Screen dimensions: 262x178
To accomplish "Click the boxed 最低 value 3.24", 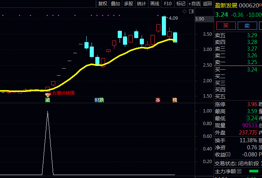I will (x=252, y=118).
